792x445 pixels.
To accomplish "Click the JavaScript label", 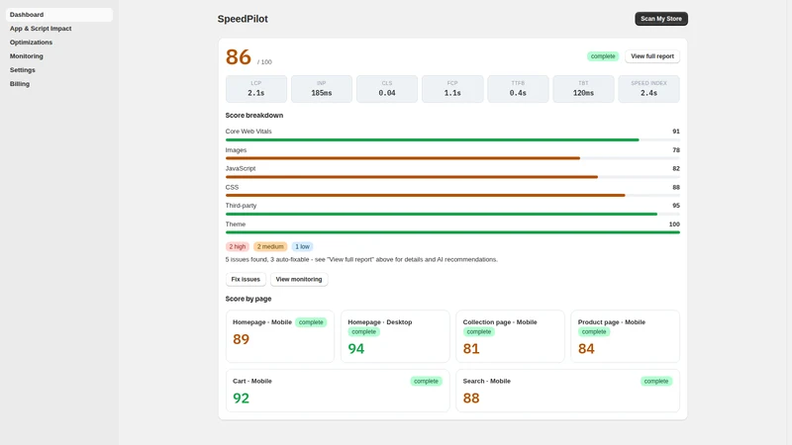I will 241,168.
